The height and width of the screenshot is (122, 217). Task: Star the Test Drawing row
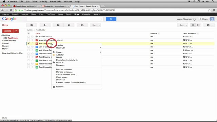click(33, 57)
